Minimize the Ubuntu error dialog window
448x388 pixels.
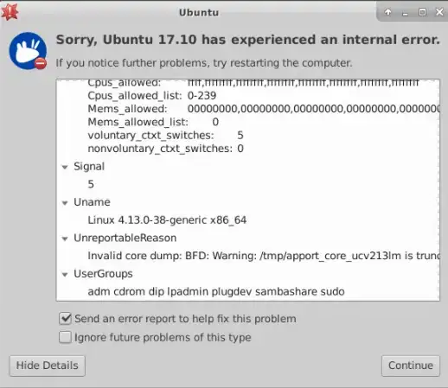(x=405, y=13)
